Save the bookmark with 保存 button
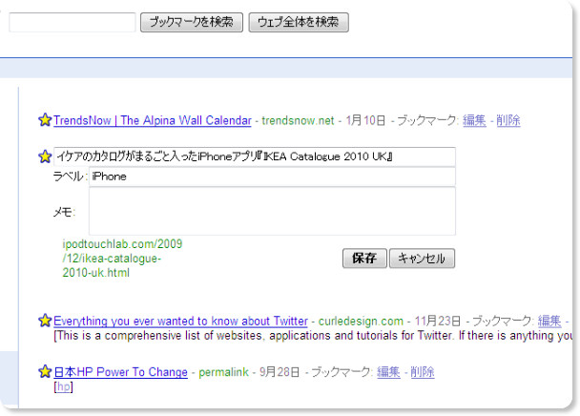Image resolution: width=580 pixels, height=416 pixels. click(x=364, y=258)
